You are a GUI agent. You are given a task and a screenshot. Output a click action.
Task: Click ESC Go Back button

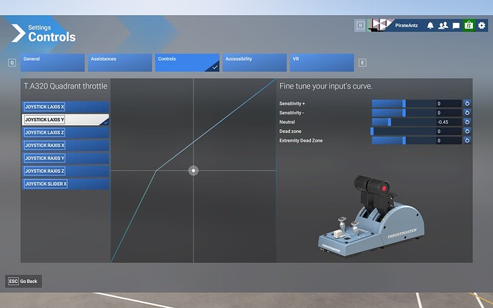coord(24,282)
